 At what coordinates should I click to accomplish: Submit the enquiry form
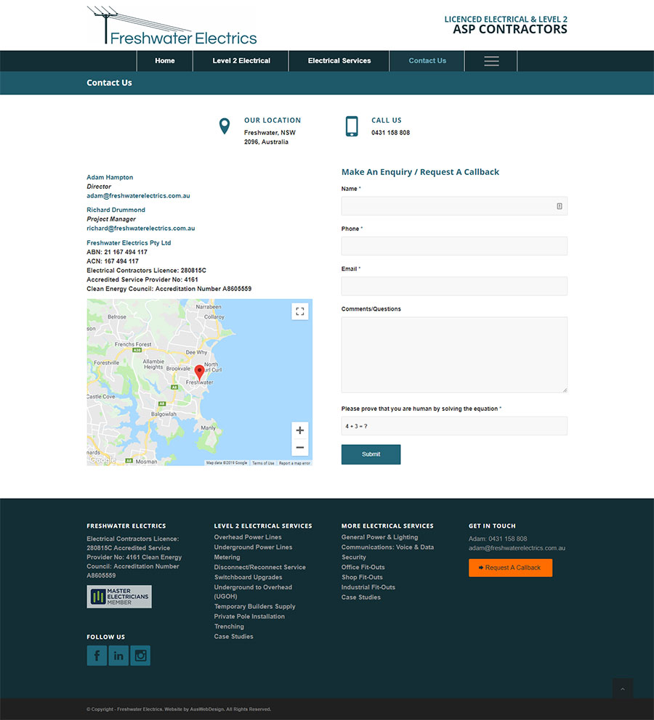(371, 454)
